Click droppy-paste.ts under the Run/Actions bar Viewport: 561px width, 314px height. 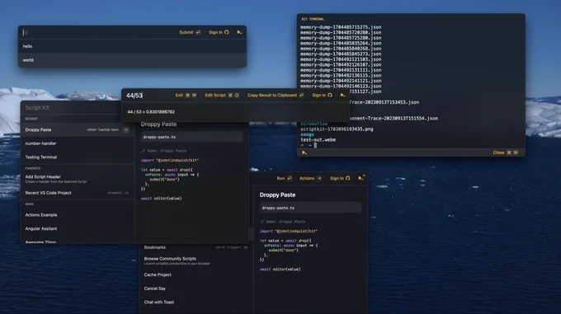point(310,208)
